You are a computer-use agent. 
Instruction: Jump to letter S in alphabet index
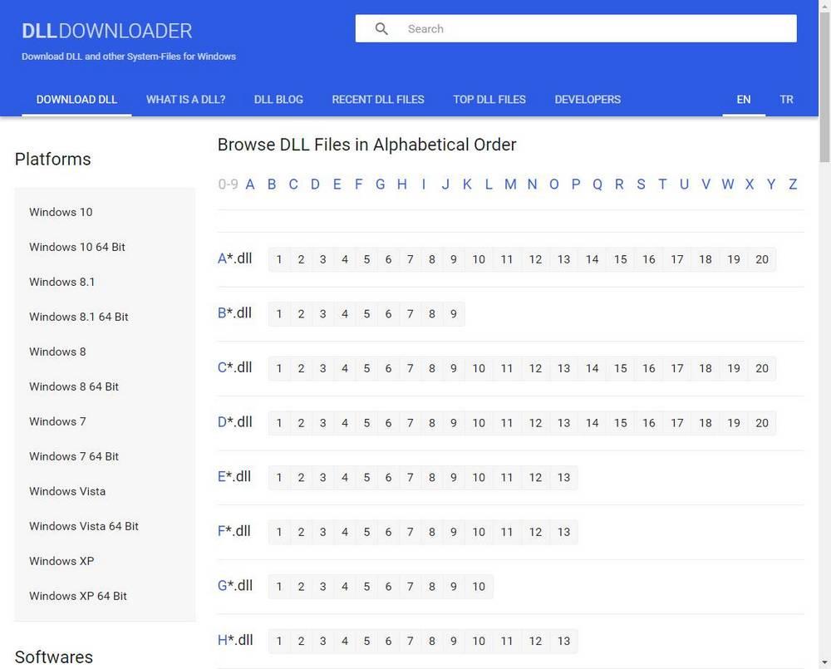pyautogui.click(x=641, y=184)
